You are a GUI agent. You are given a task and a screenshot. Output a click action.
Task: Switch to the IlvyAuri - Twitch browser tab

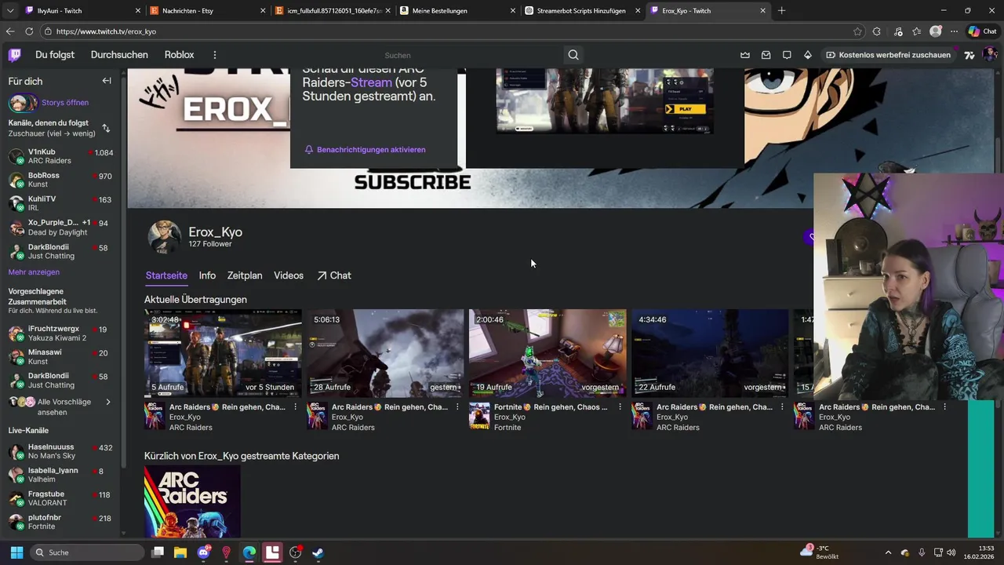[82, 11]
